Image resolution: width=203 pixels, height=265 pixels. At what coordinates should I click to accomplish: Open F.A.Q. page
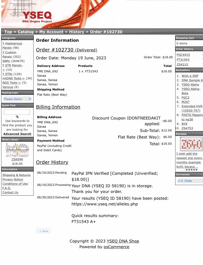click(6, 188)
